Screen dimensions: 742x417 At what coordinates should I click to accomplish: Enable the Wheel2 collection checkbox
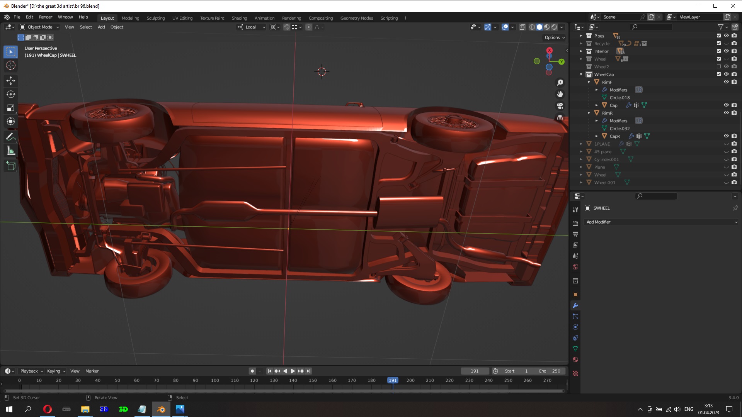tap(719, 66)
